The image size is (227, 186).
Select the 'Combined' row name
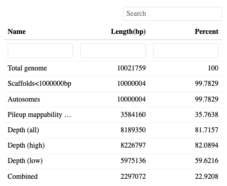(x=23, y=177)
